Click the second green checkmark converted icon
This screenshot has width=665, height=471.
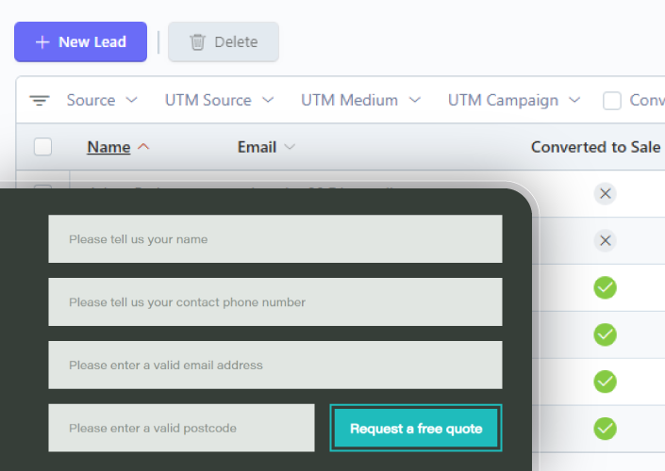[606, 334]
